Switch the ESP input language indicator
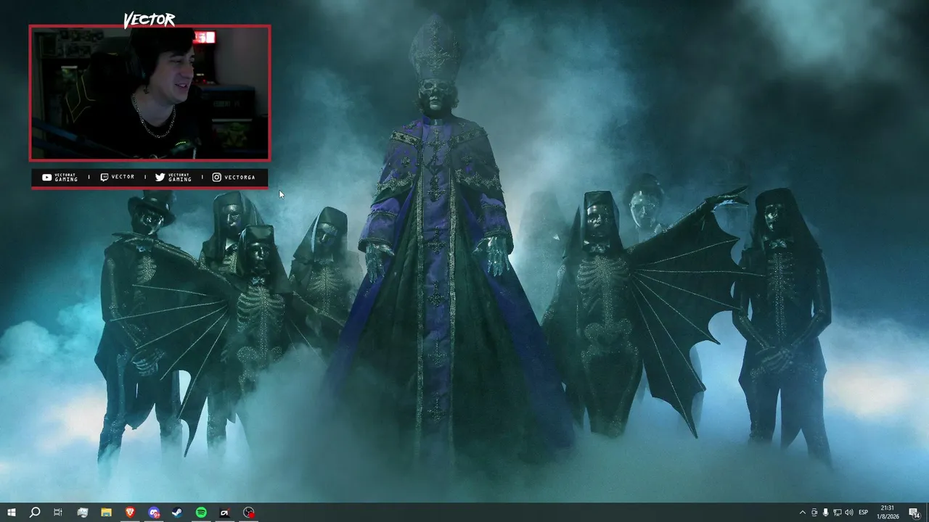929x522 pixels. pos(864,513)
